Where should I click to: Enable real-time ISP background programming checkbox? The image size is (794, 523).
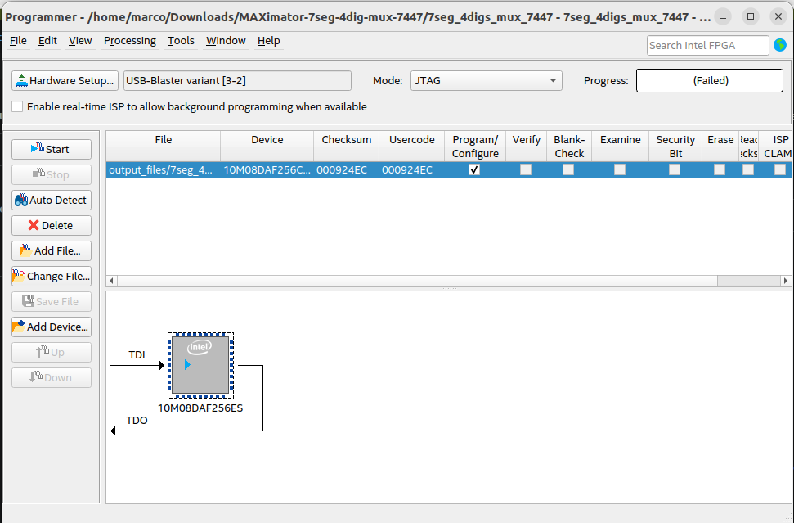pos(17,106)
